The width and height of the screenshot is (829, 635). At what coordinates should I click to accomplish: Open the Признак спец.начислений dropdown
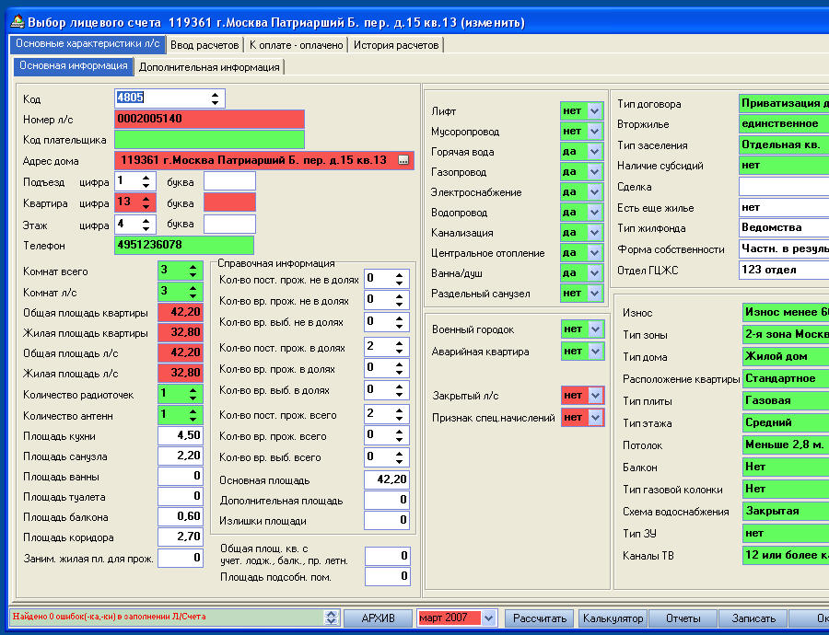pos(596,417)
